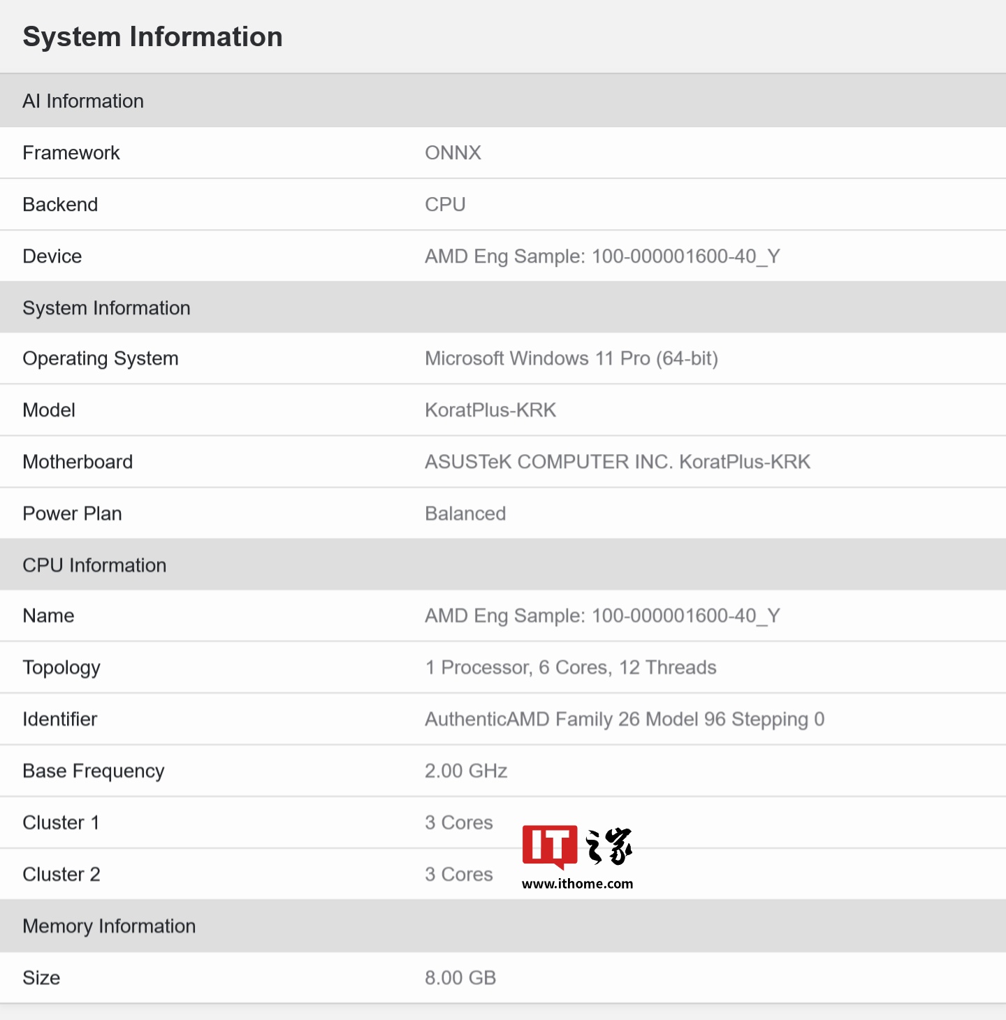Click the Base Frequency label
The image size is (1006, 1020).
(94, 771)
